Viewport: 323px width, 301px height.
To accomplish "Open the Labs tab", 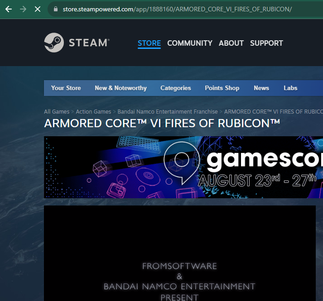I will [290, 88].
